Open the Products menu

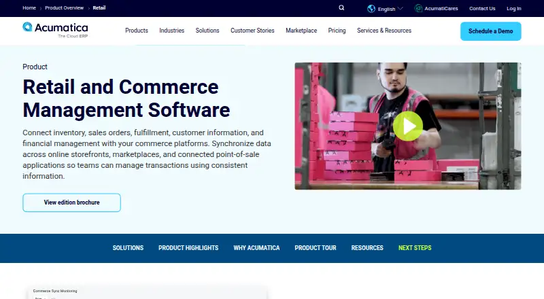[x=137, y=31]
